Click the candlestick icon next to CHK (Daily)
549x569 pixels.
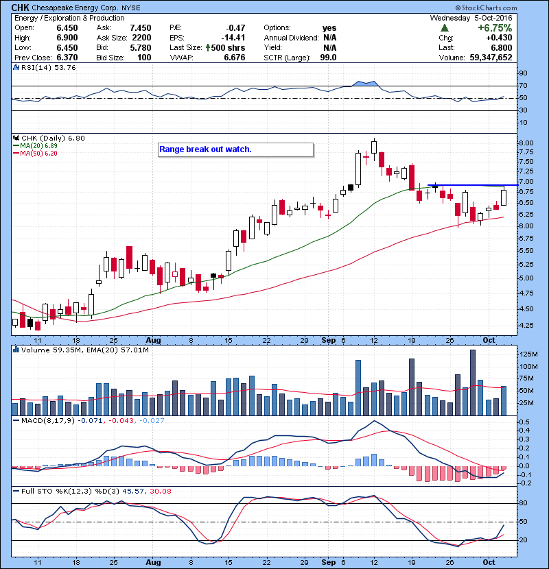tap(16, 138)
